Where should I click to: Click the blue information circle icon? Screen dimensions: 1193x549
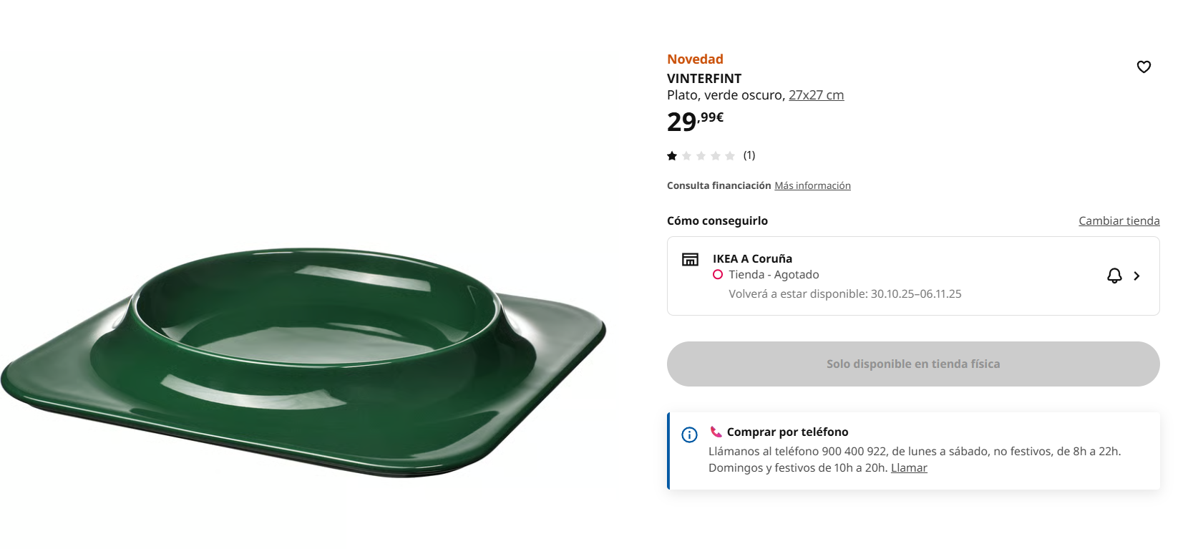689,434
